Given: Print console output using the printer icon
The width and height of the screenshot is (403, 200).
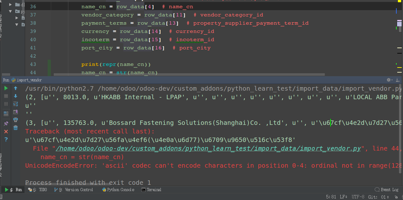Looking at the screenshot, I should click(15, 120).
